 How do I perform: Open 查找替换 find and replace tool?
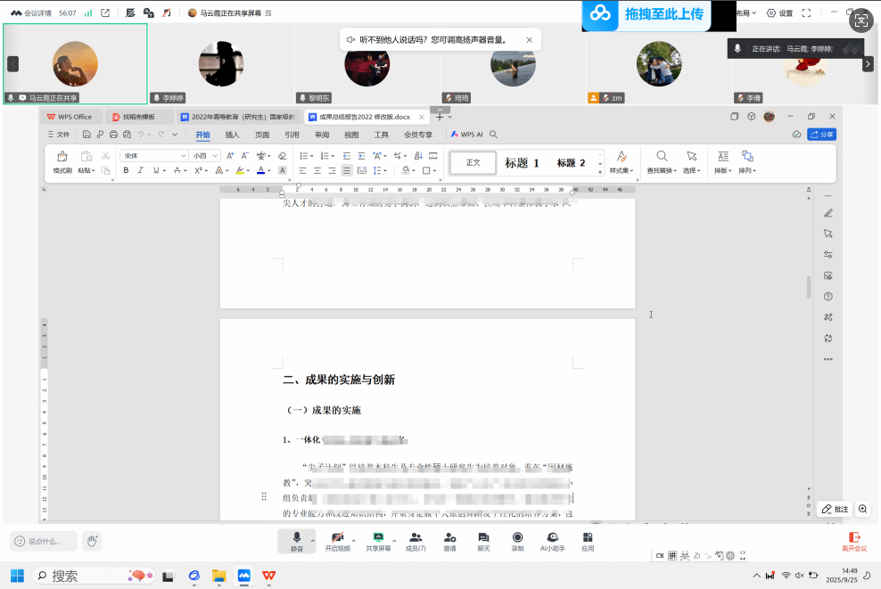(x=662, y=161)
